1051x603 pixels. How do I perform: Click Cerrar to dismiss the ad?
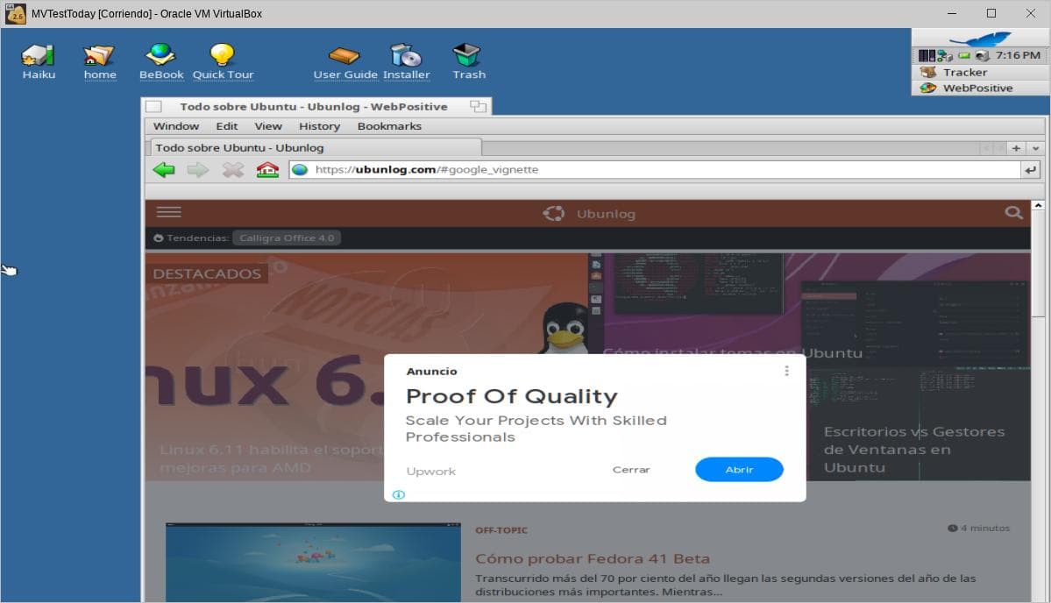click(631, 470)
